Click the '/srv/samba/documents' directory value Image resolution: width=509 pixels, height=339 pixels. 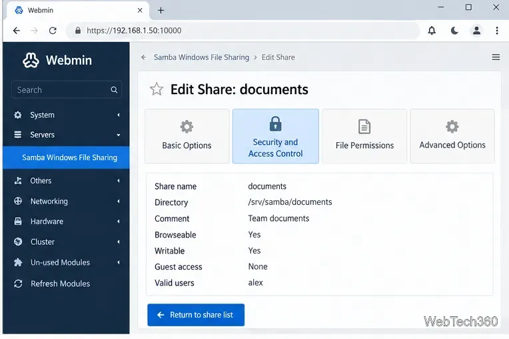(x=290, y=202)
